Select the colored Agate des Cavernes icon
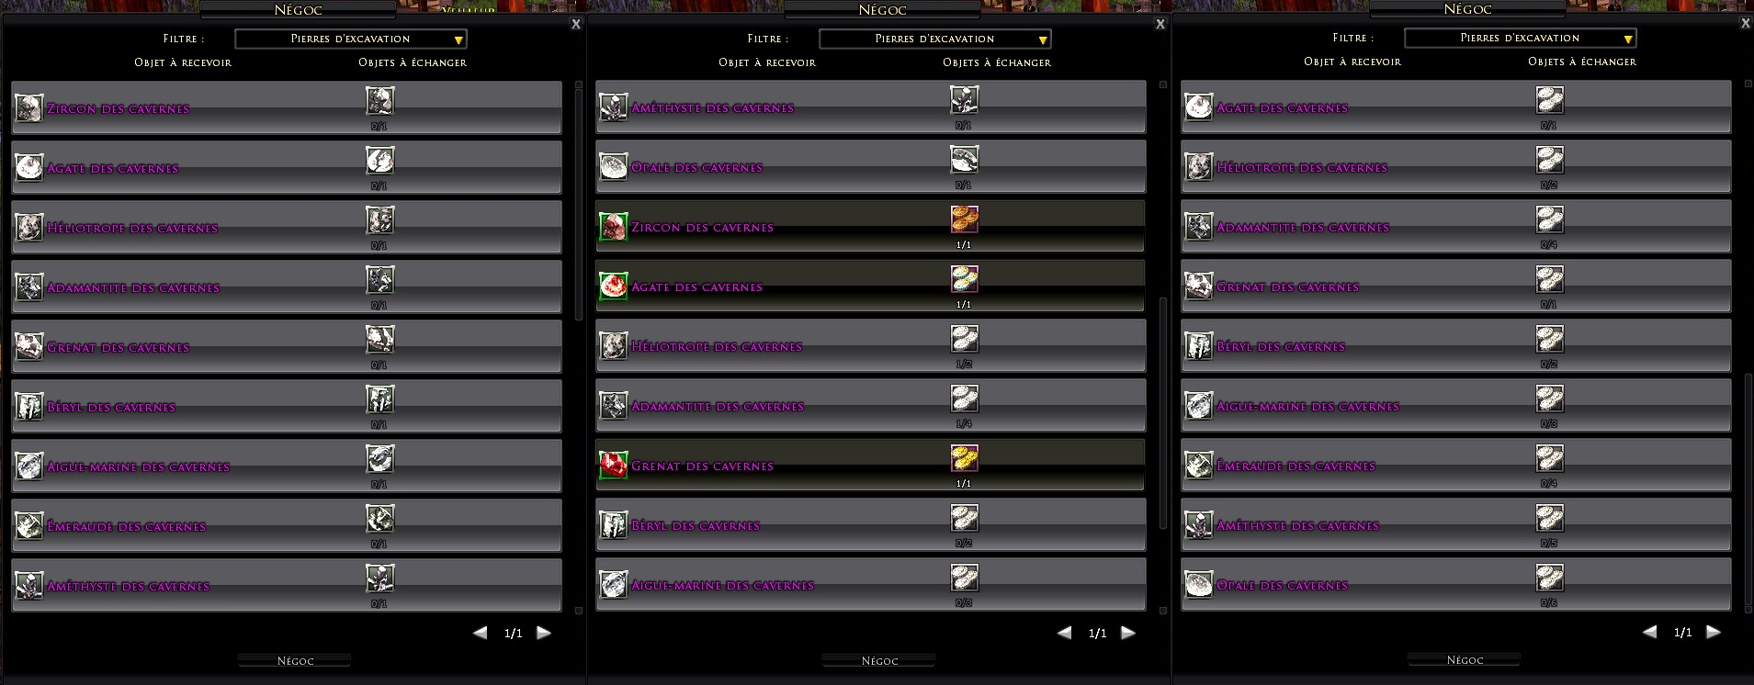This screenshot has height=685, width=1754. (613, 286)
